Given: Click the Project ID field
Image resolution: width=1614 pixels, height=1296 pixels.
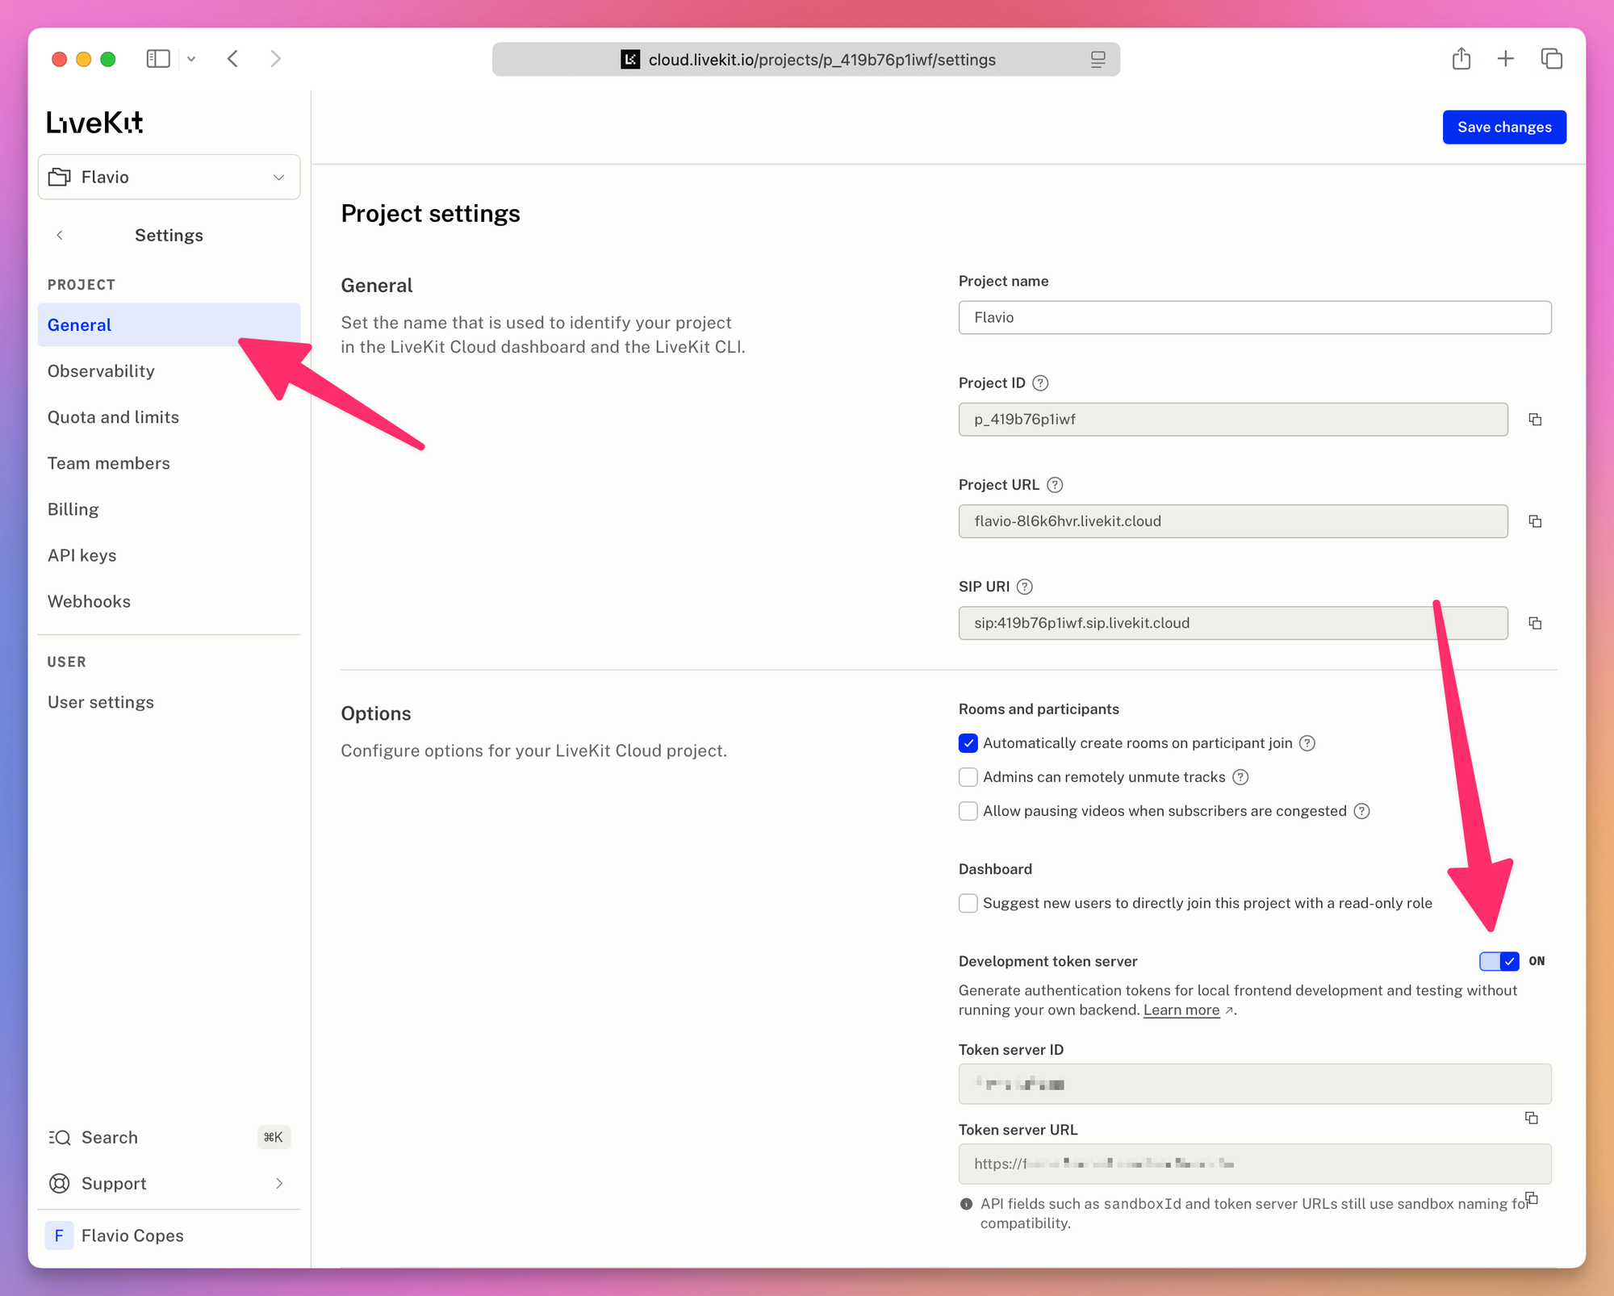Looking at the screenshot, I should (1233, 420).
